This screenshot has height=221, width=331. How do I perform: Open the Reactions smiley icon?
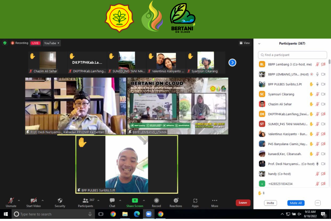[x=176, y=201]
